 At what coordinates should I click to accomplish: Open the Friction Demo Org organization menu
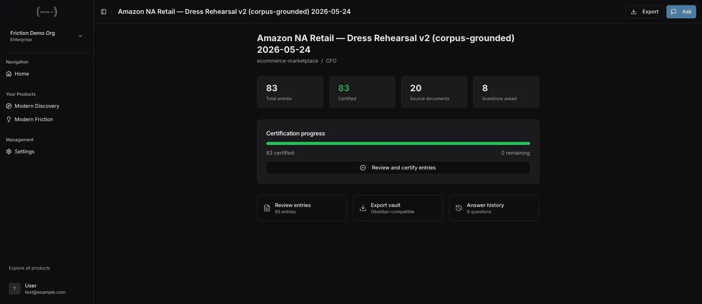point(47,36)
